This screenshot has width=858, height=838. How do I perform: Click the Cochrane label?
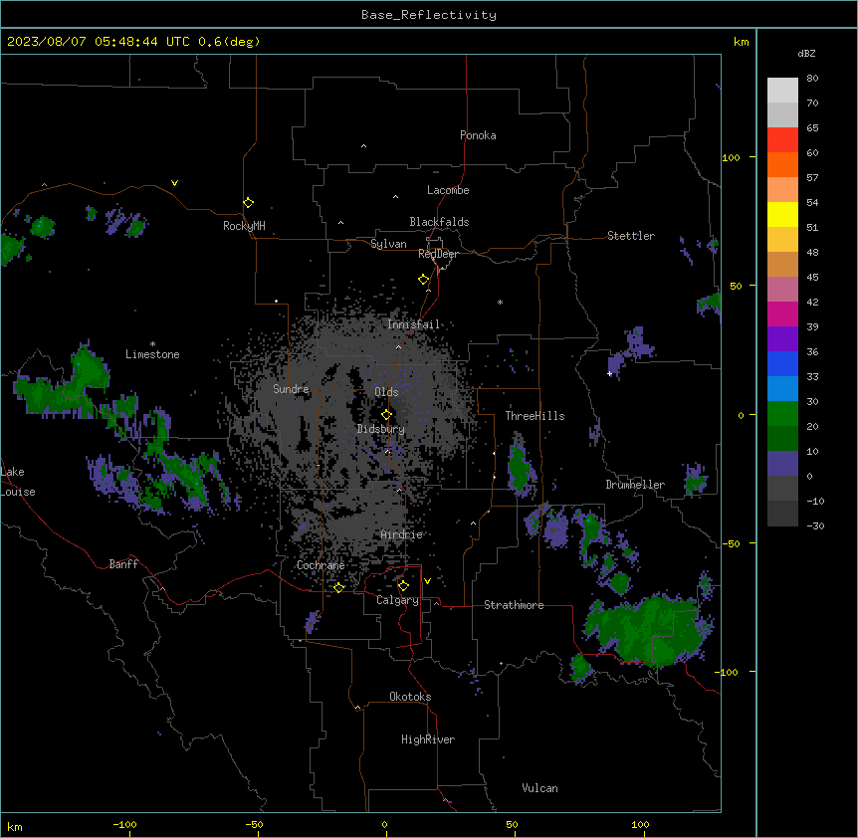(x=321, y=565)
